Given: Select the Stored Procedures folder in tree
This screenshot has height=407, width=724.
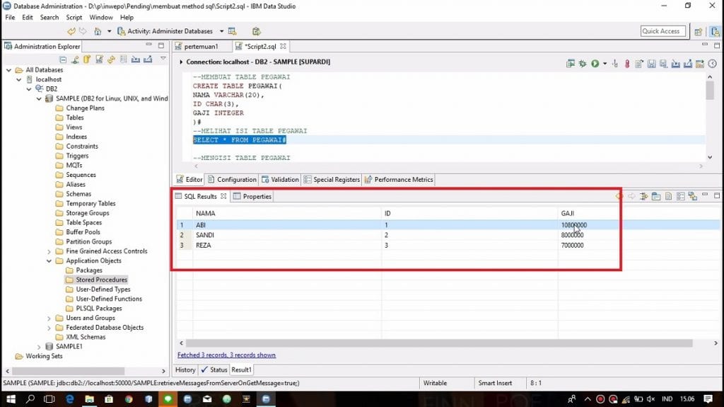Looking at the screenshot, I should pos(101,280).
